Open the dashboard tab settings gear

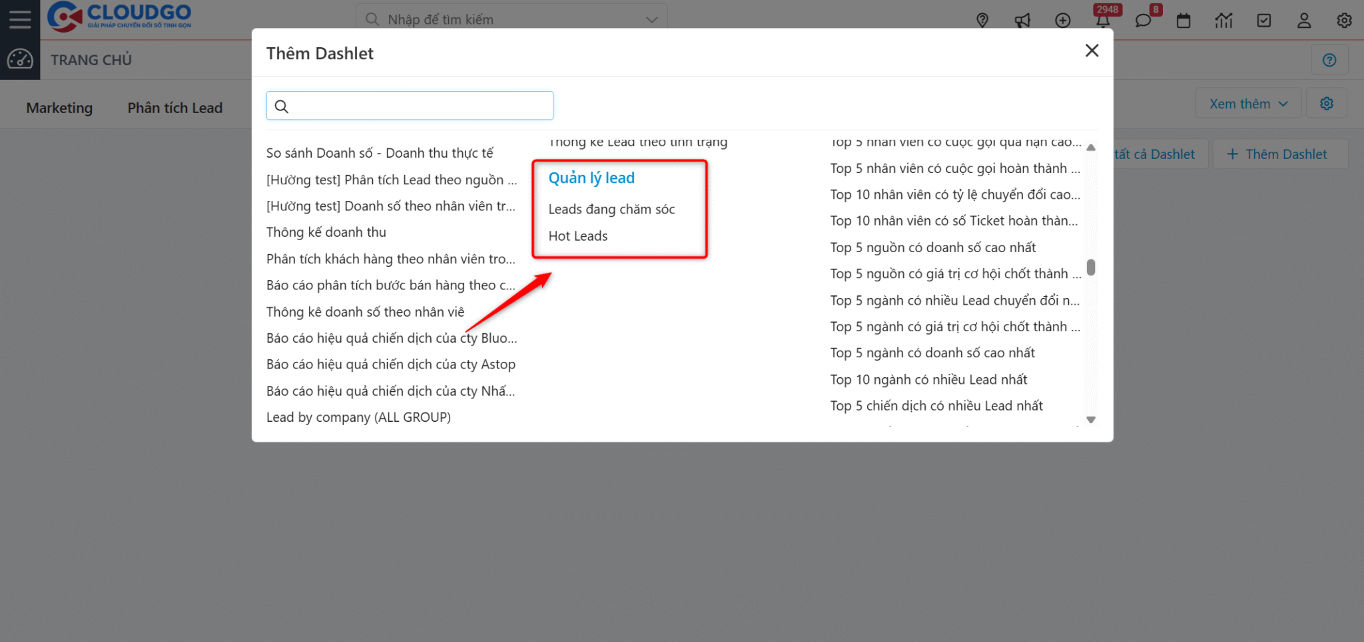click(x=1327, y=103)
